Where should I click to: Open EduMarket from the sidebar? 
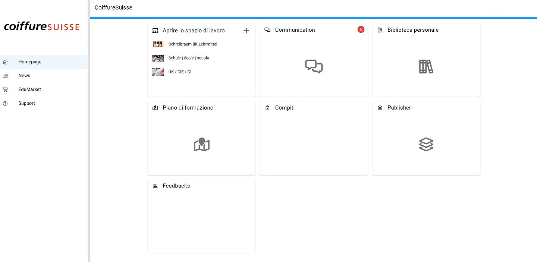tap(29, 89)
